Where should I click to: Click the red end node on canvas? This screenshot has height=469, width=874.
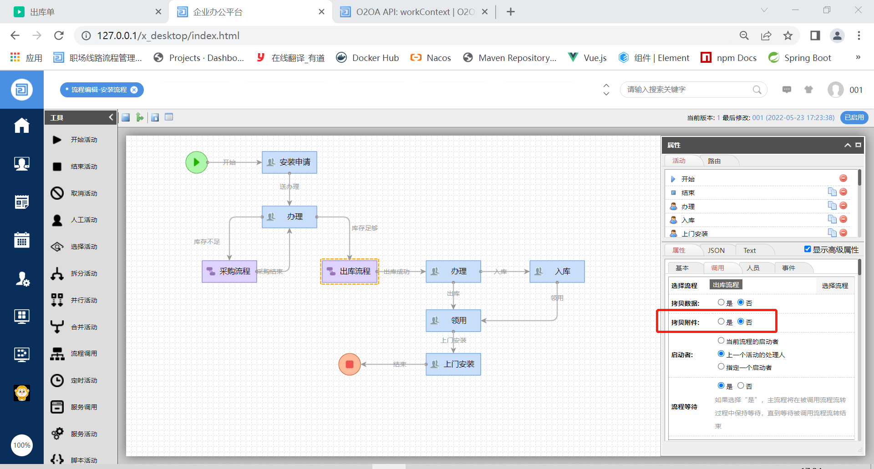click(350, 364)
